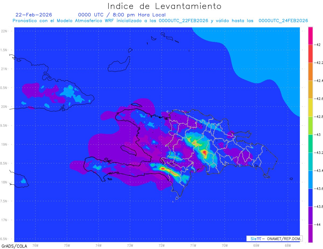Choose the light blue legend swatch between -43.4 and -43.6
323x249 pixels.
coord(310,180)
